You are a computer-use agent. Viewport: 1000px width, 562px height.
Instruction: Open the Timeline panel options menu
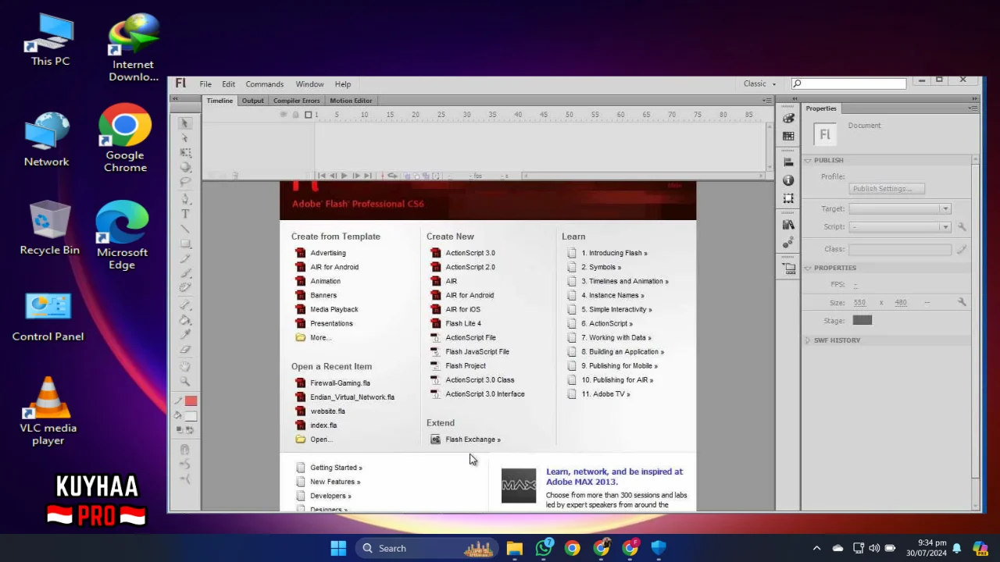click(767, 101)
